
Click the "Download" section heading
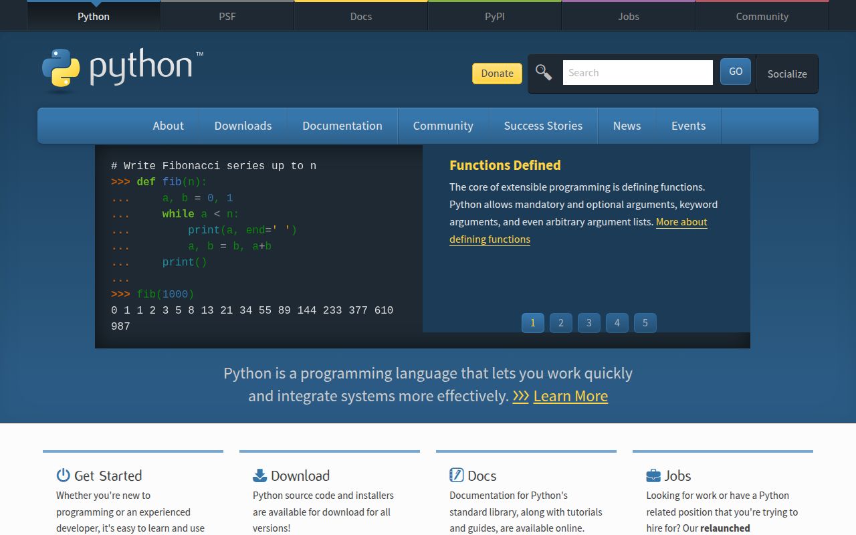300,475
